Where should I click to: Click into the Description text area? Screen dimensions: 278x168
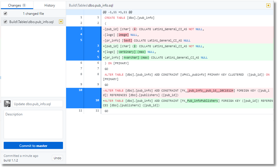[x=33, y=125]
